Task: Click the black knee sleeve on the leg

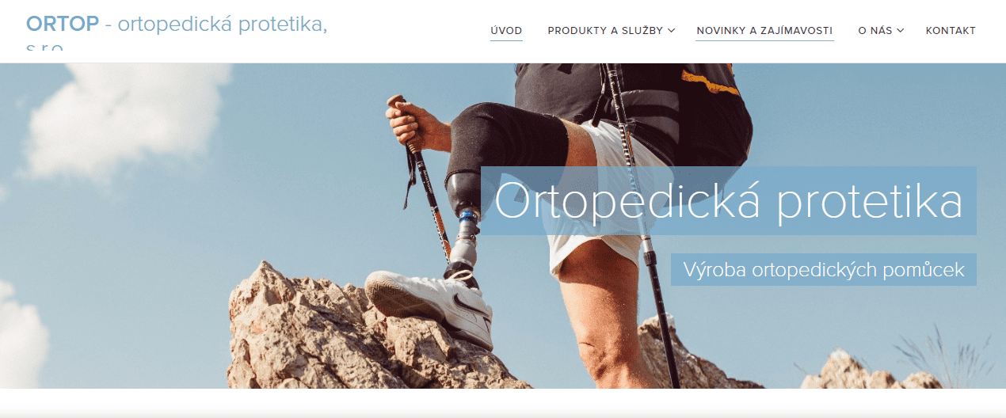Action: tap(507, 142)
